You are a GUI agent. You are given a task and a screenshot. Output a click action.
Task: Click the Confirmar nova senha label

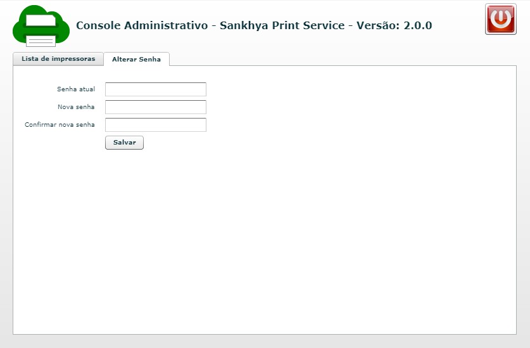60,125
